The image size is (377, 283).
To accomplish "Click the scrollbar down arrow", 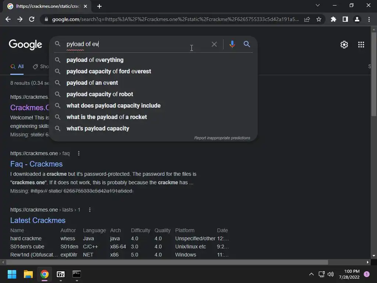I will [x=374, y=256].
